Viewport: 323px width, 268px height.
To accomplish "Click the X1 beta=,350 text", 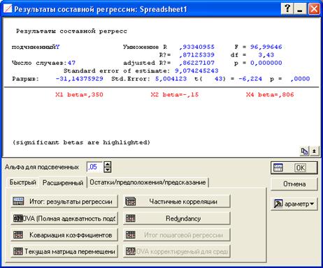I will click(79, 95).
